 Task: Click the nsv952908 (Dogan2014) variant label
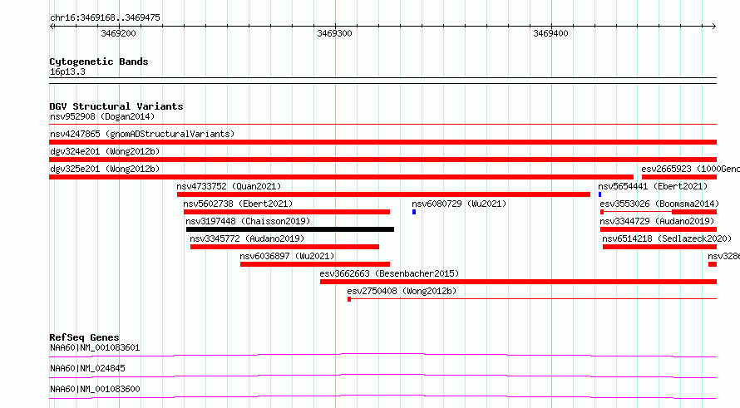coord(102,116)
